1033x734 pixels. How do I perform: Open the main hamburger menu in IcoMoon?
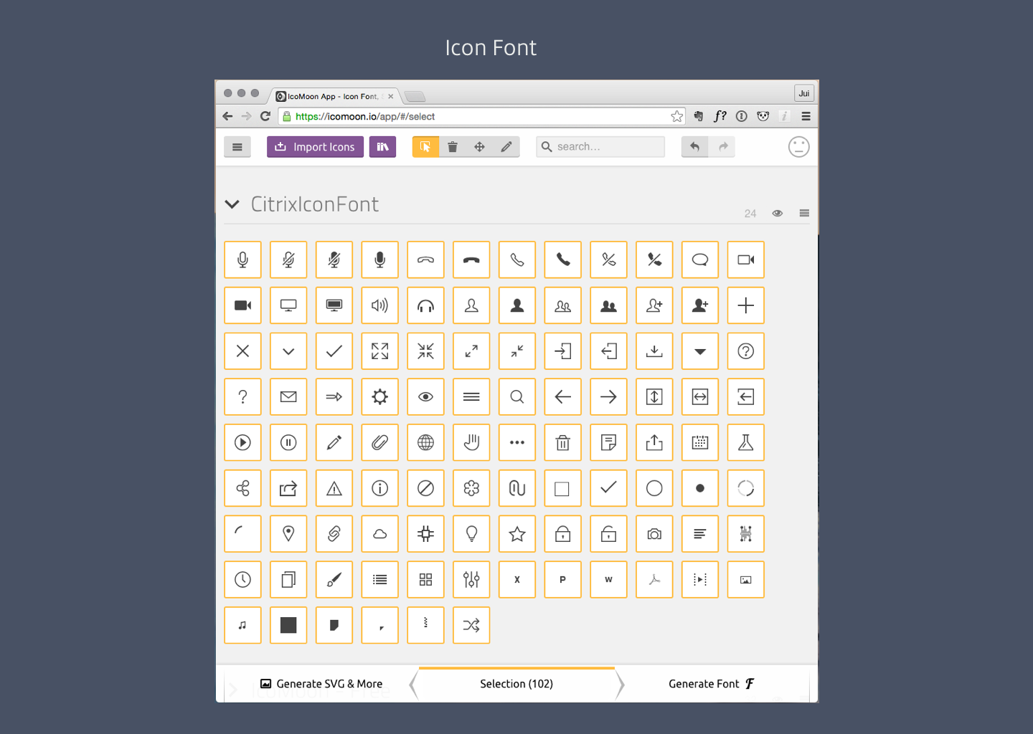[237, 147]
